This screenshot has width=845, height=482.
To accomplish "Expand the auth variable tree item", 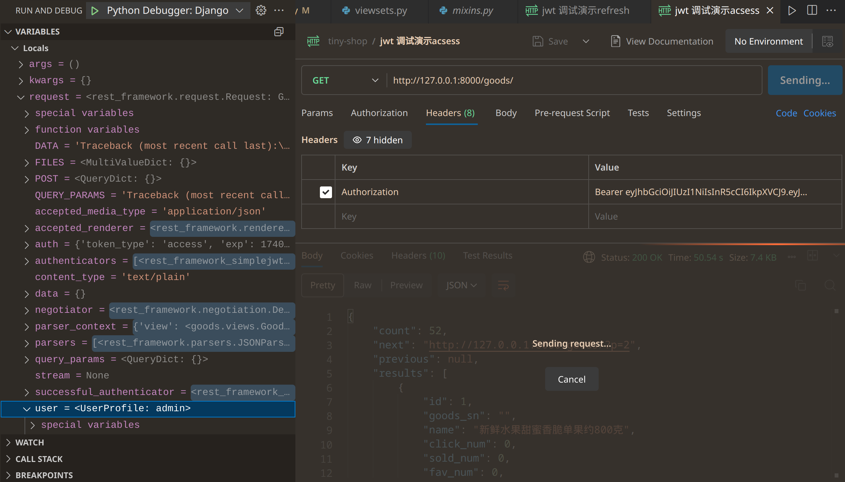I will pos(27,245).
